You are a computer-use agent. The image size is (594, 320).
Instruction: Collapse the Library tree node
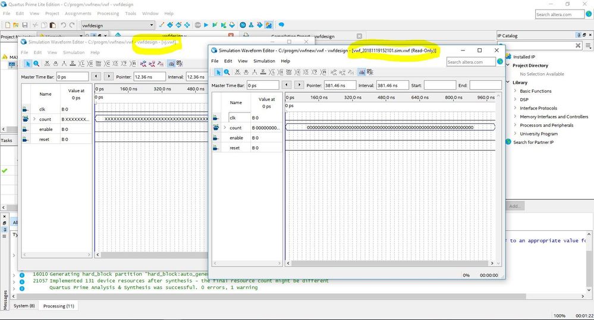[508, 83]
